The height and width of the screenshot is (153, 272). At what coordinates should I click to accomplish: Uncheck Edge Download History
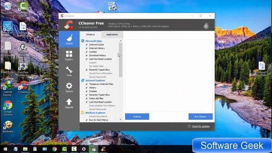point(87,55)
